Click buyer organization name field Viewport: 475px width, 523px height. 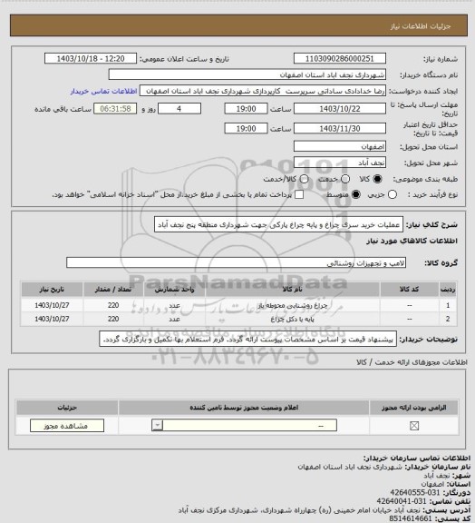247,74
